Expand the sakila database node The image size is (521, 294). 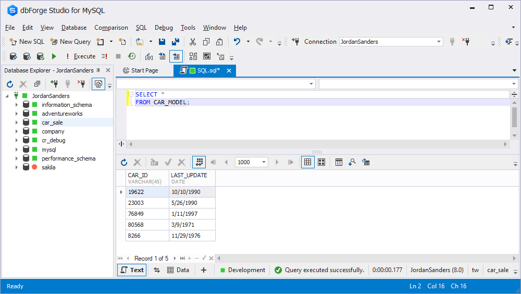tap(16, 167)
